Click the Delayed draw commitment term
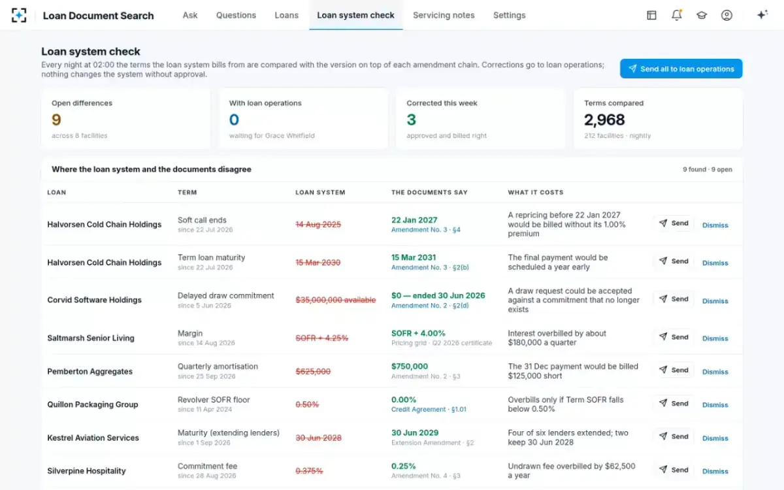 tap(226, 295)
